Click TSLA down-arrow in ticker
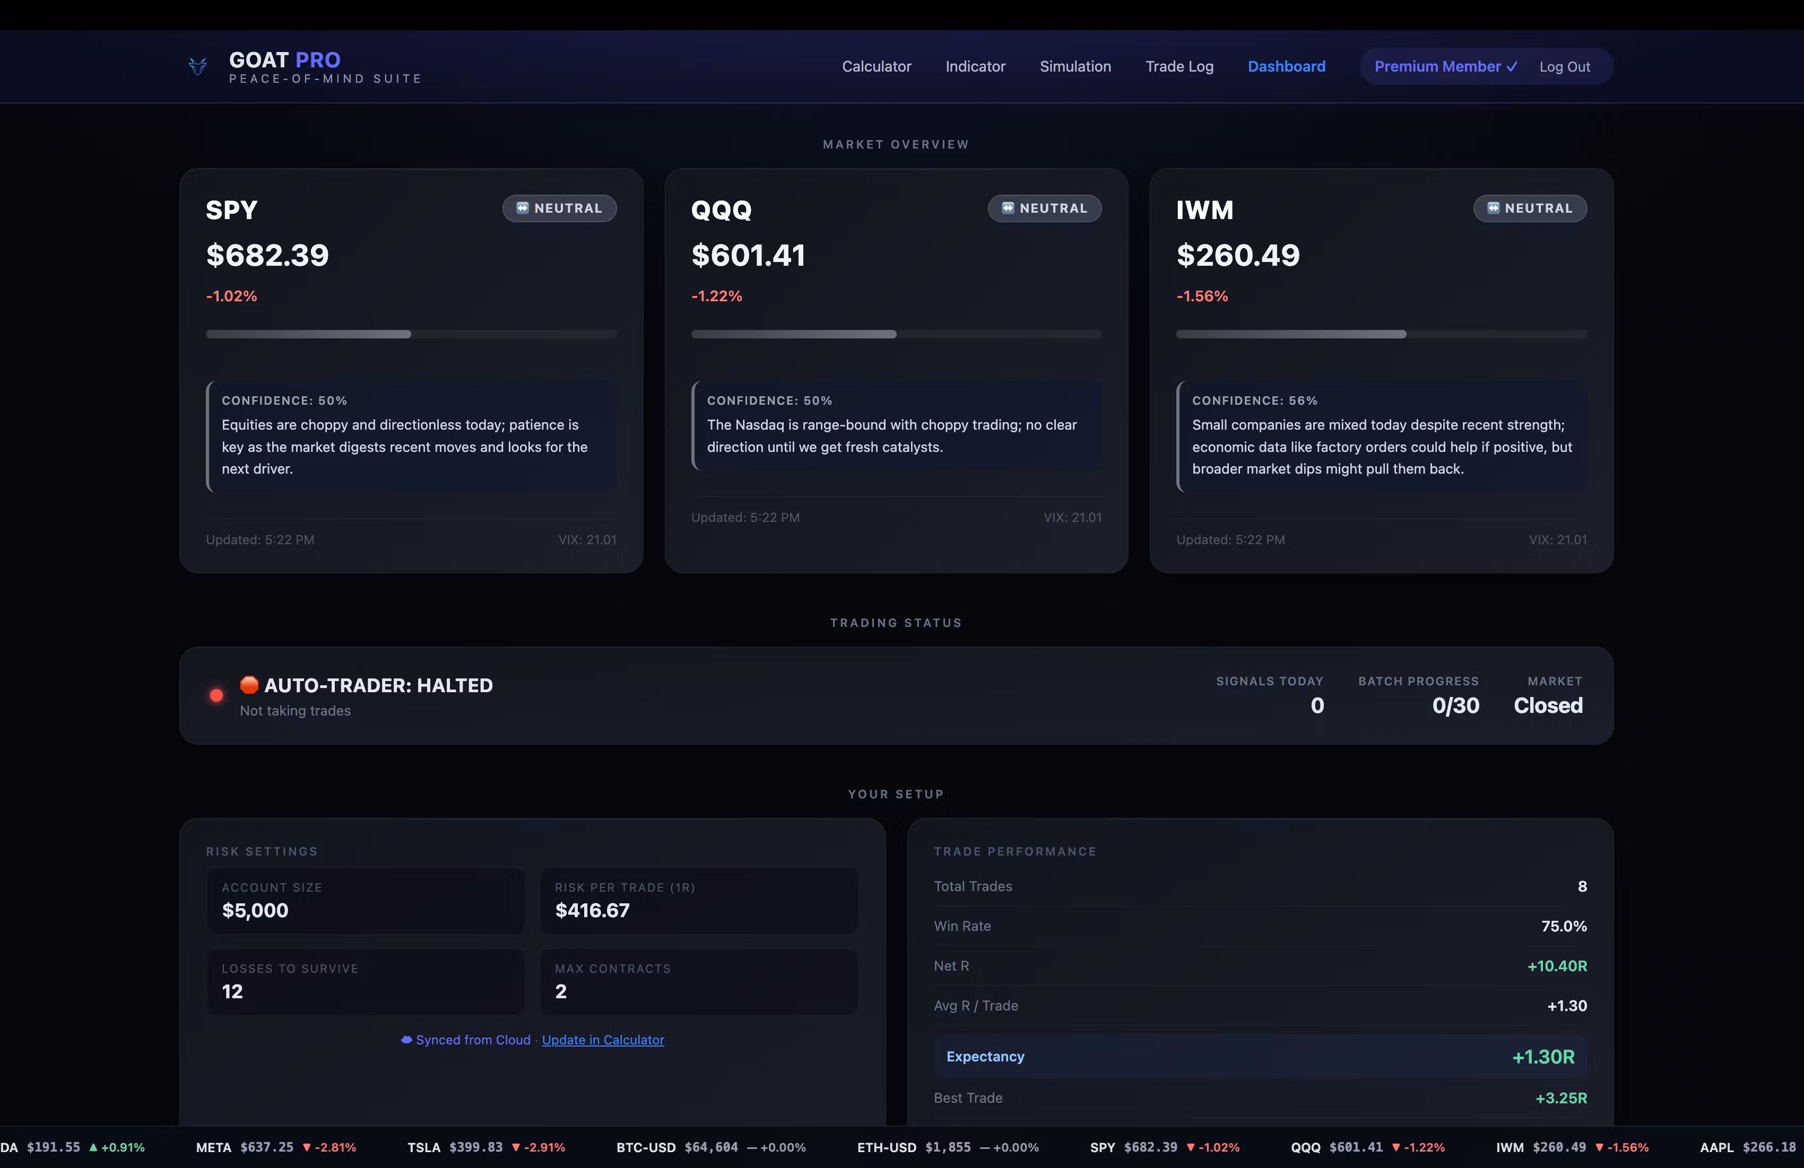The image size is (1804, 1168). point(516,1147)
